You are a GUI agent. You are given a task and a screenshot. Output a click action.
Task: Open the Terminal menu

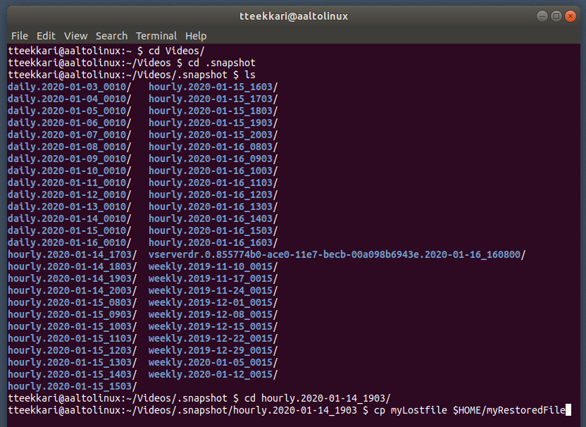point(156,35)
